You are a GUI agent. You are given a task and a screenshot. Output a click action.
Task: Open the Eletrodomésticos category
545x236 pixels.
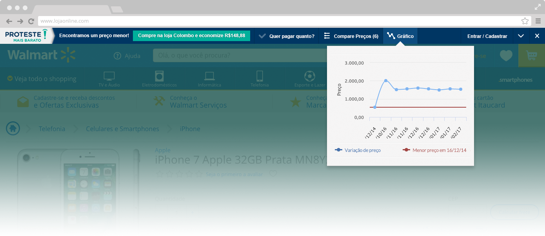159,79
